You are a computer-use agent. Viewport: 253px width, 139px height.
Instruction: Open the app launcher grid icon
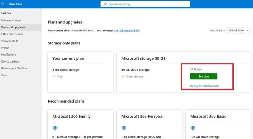[3, 4]
